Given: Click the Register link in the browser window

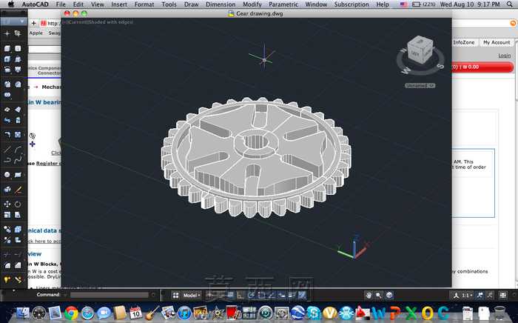Looking at the screenshot, I should click(47, 163).
